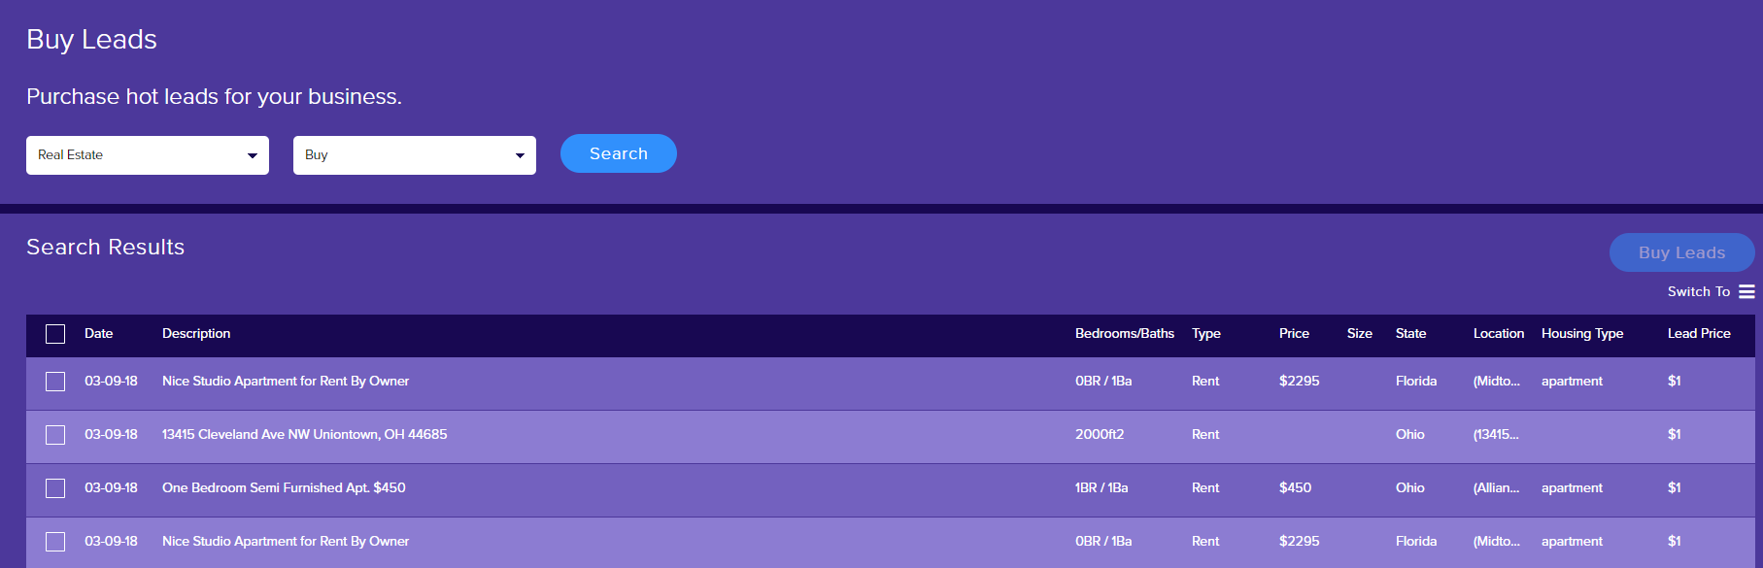Expand the Buy type dropdown
The height and width of the screenshot is (568, 1763).
pos(415,155)
